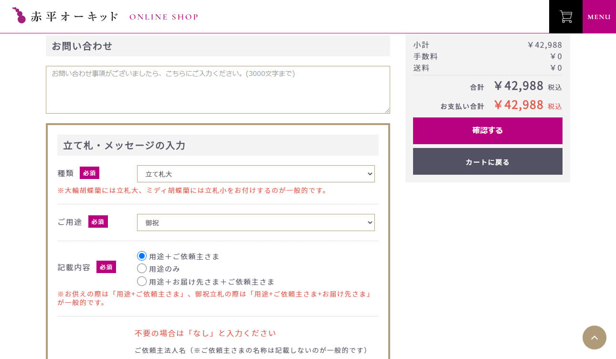Click the お支払い合計 ¥42,988 amount

coord(518,105)
